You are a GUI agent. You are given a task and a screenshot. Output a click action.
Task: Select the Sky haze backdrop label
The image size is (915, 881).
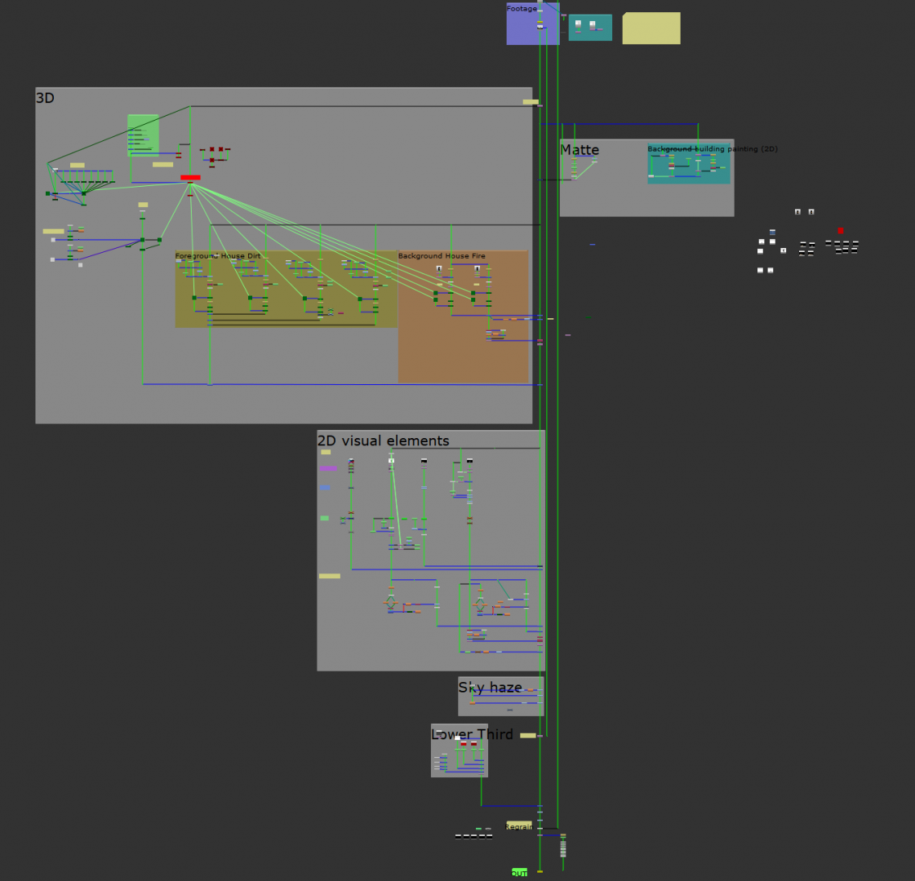(490, 688)
